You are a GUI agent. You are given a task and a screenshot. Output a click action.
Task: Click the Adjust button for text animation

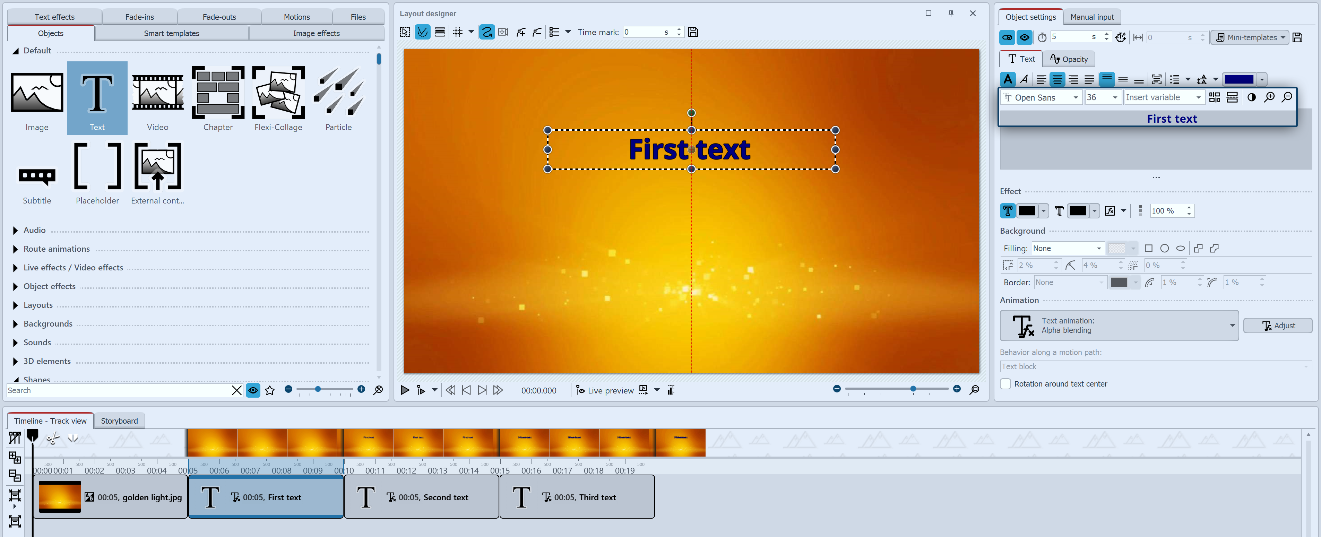(1277, 325)
